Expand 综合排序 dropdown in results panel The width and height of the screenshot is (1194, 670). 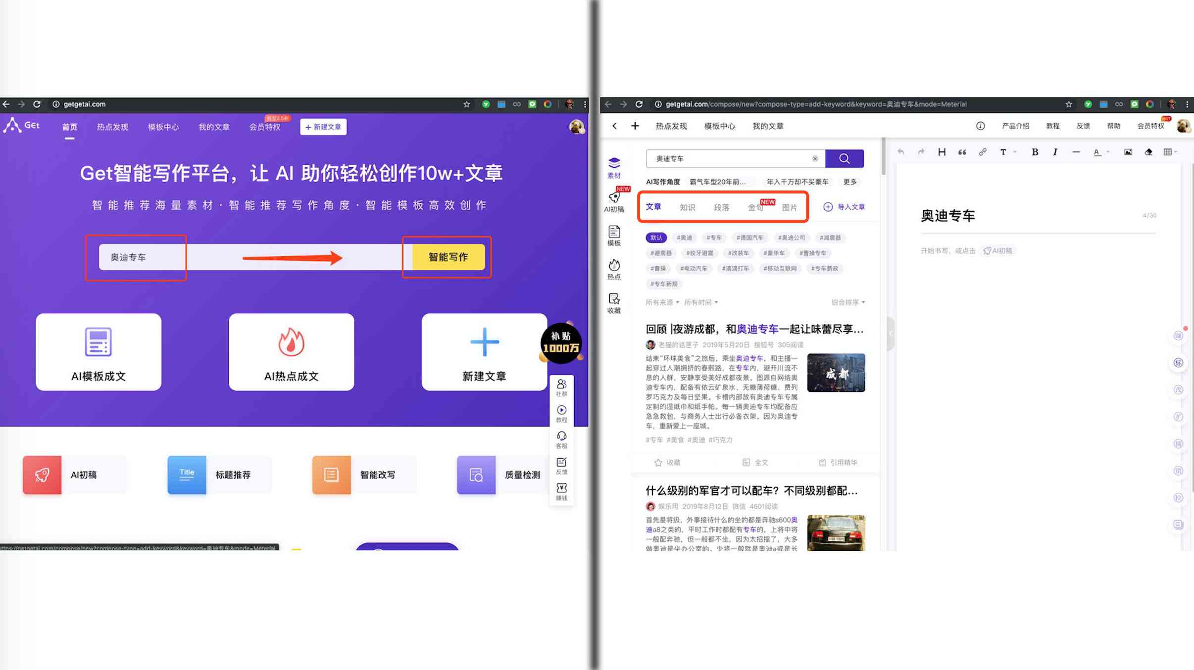[849, 302]
